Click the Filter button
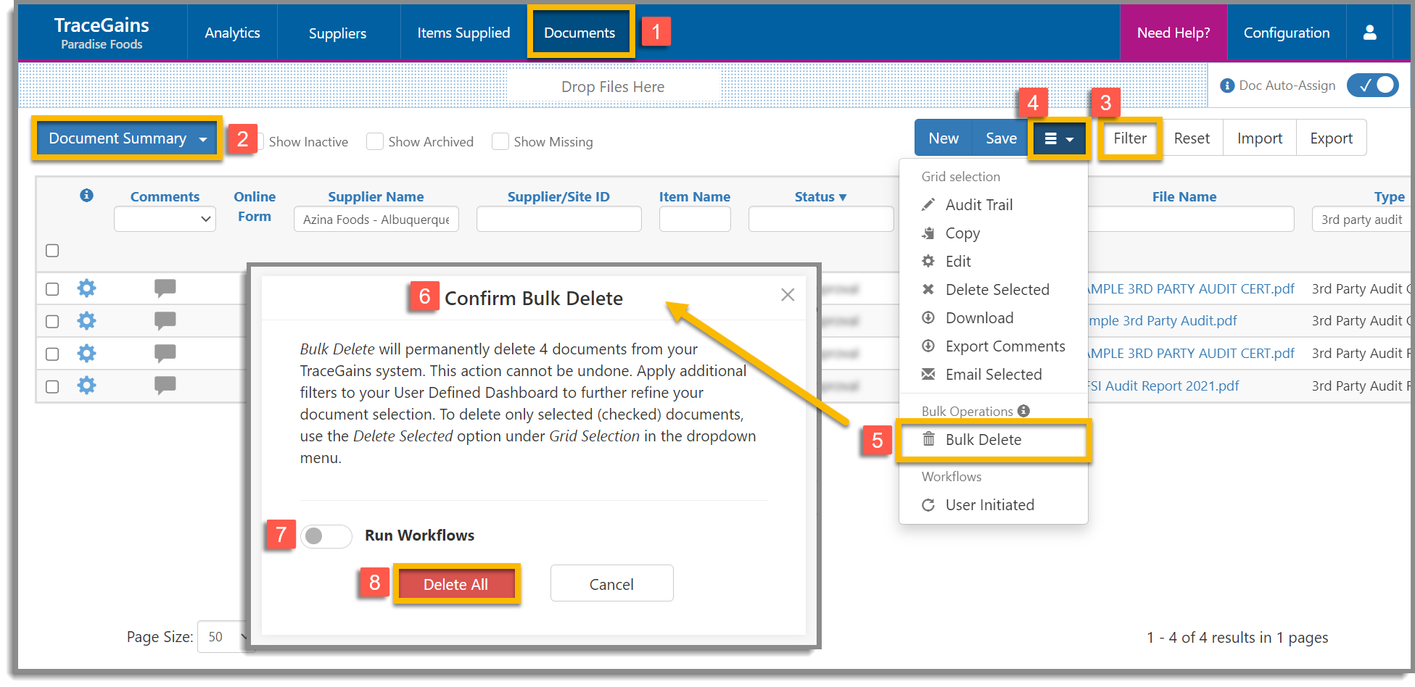Image resolution: width=1415 pixels, height=687 pixels. 1130,138
